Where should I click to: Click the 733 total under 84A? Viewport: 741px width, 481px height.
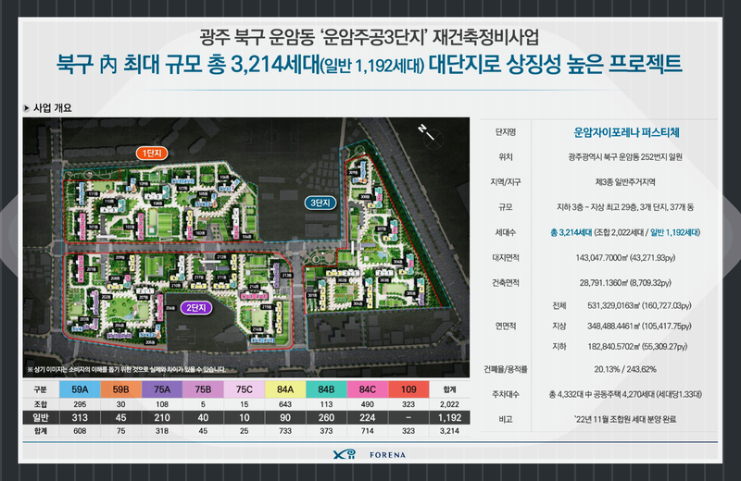click(x=285, y=430)
